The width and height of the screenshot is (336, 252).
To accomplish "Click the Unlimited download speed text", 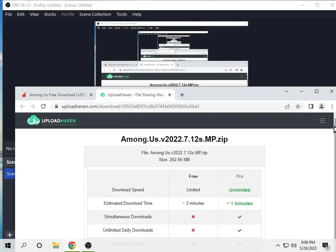I will click(240, 190).
